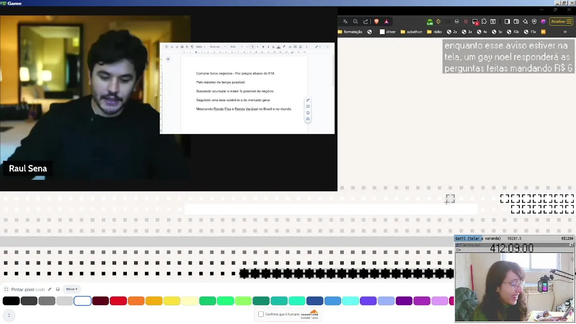The width and height of the screenshot is (576, 324).
Task: Click the zoom magnifier icon in address bar
Action: (x=355, y=21)
